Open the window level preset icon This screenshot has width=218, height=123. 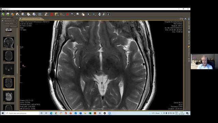click(88, 14)
